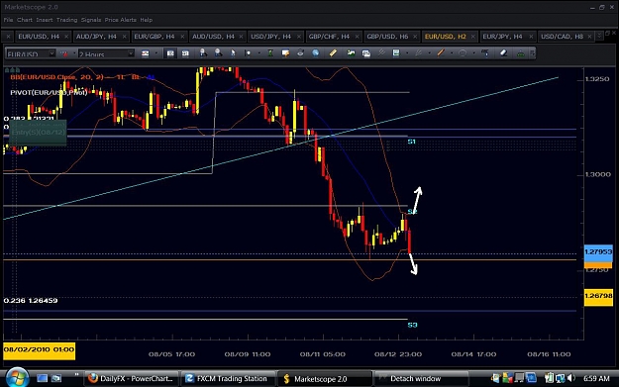Click the 08/02/2010 01:00 date label

click(x=39, y=350)
